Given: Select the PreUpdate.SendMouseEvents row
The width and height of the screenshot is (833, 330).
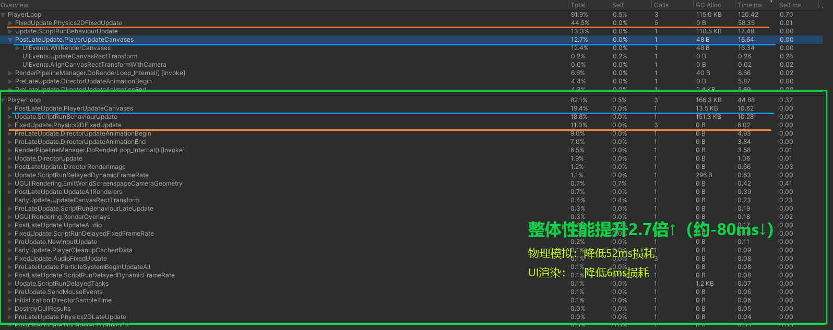Looking at the screenshot, I should 411,292.
